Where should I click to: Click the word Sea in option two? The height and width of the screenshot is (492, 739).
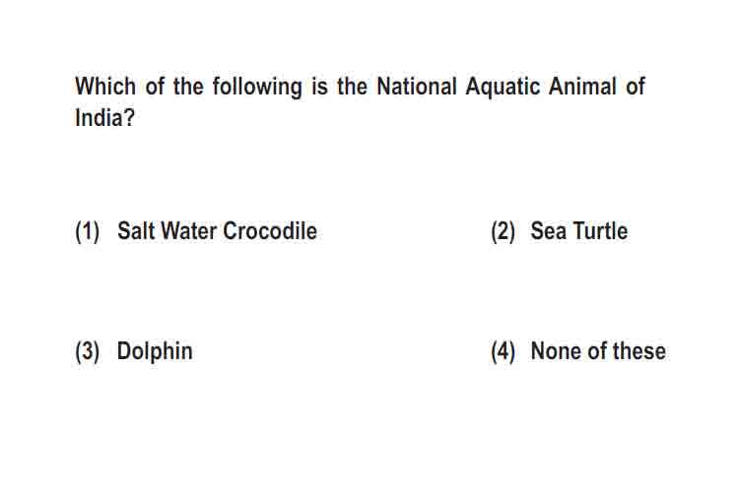click(549, 230)
